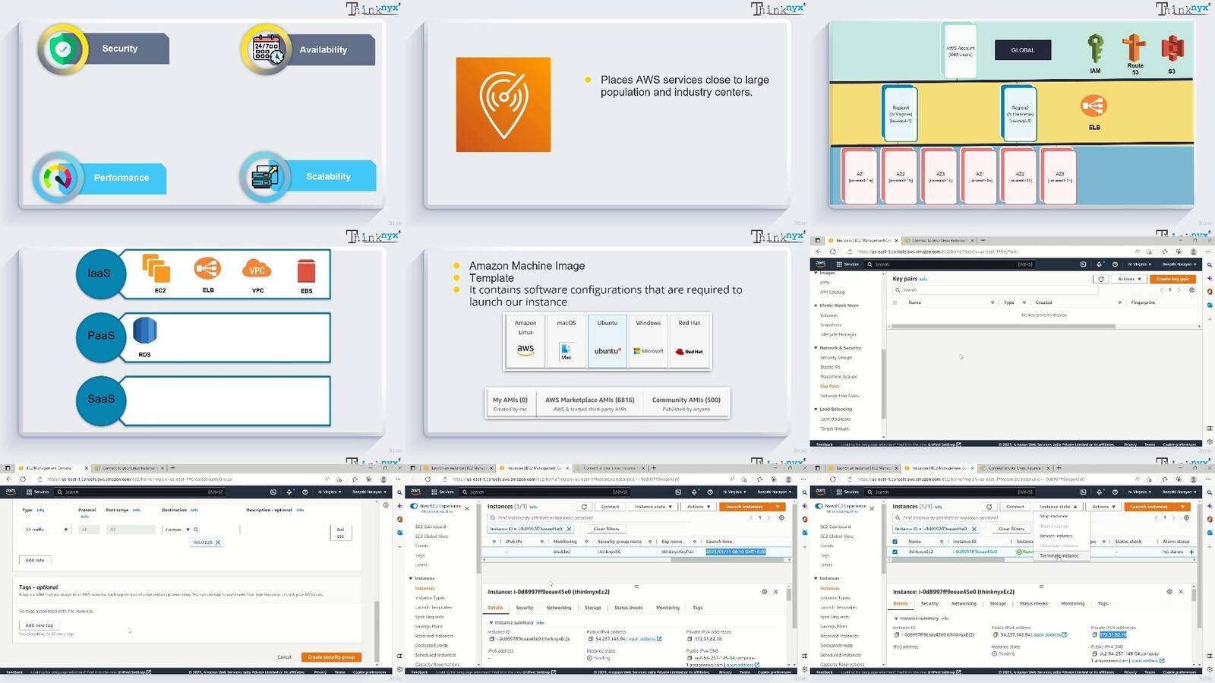
Task: Click the Scalability icon on the slide
Action: (x=264, y=177)
